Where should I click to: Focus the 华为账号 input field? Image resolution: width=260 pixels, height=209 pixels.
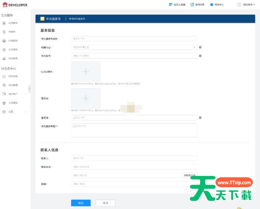(134, 56)
